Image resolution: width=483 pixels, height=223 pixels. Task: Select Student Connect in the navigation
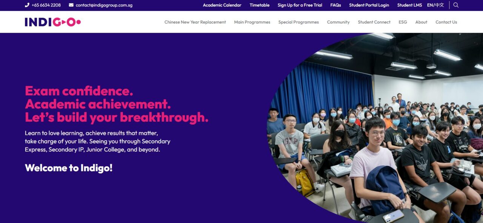point(374,22)
